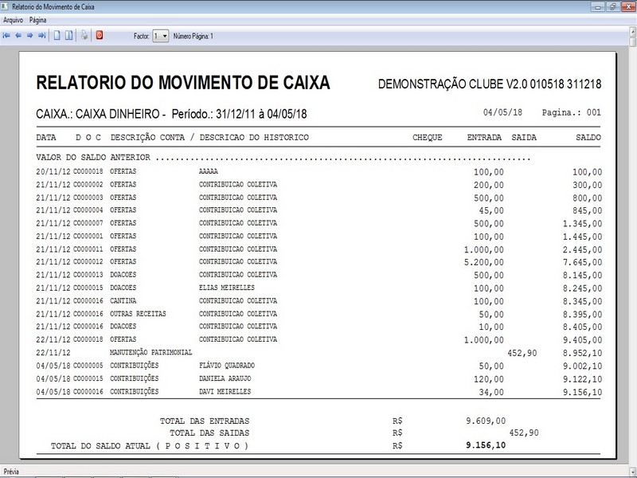
Task: Open the Página menu
Action: pos(37,20)
